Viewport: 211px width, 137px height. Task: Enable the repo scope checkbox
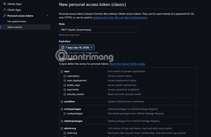click(x=62, y=72)
